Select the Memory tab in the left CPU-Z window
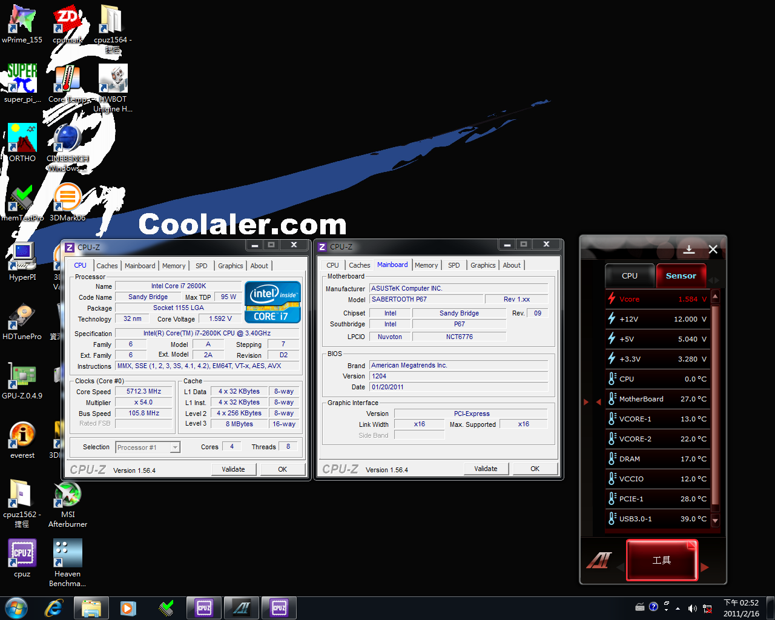The width and height of the screenshot is (775, 620). point(174,266)
